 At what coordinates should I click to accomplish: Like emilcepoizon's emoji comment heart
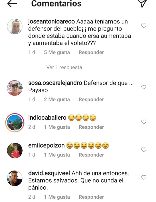(144, 150)
